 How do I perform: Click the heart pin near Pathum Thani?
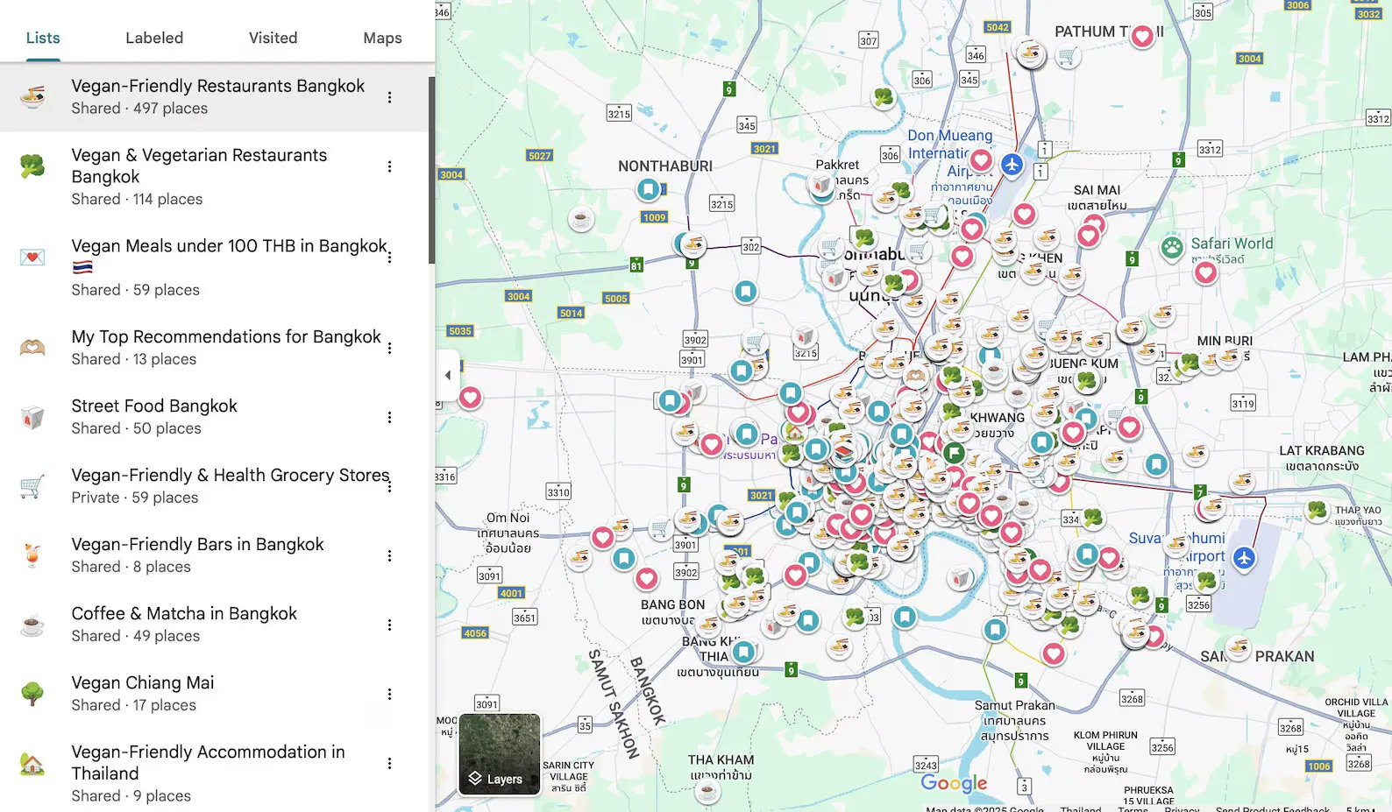pyautogui.click(x=1142, y=36)
